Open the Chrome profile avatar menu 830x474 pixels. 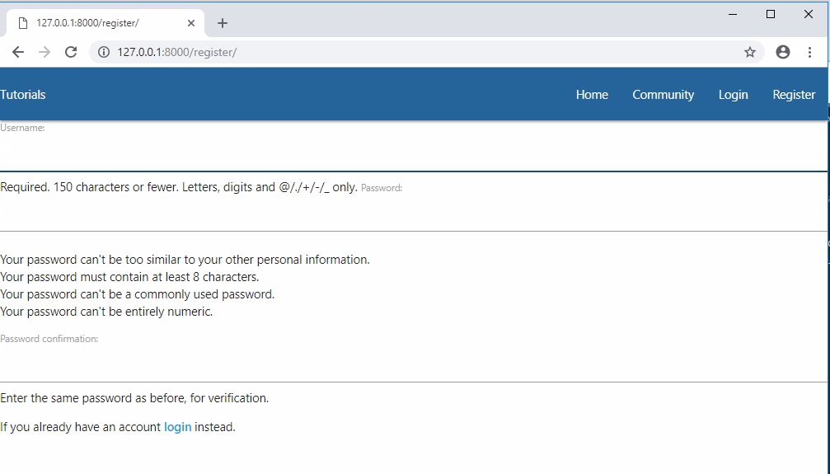click(783, 52)
